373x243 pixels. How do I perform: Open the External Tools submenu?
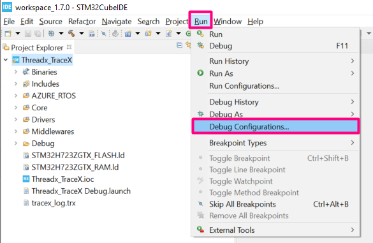pyautogui.click(x=275, y=230)
